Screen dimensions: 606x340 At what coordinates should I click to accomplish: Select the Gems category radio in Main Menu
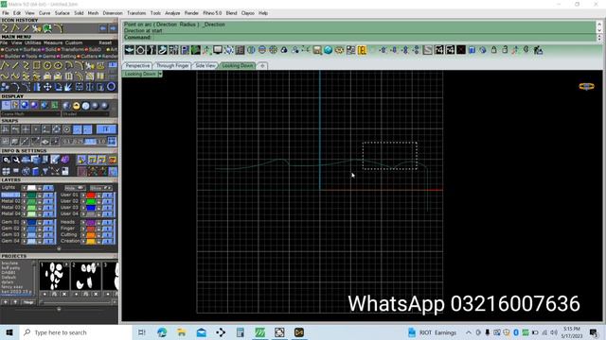pos(40,57)
